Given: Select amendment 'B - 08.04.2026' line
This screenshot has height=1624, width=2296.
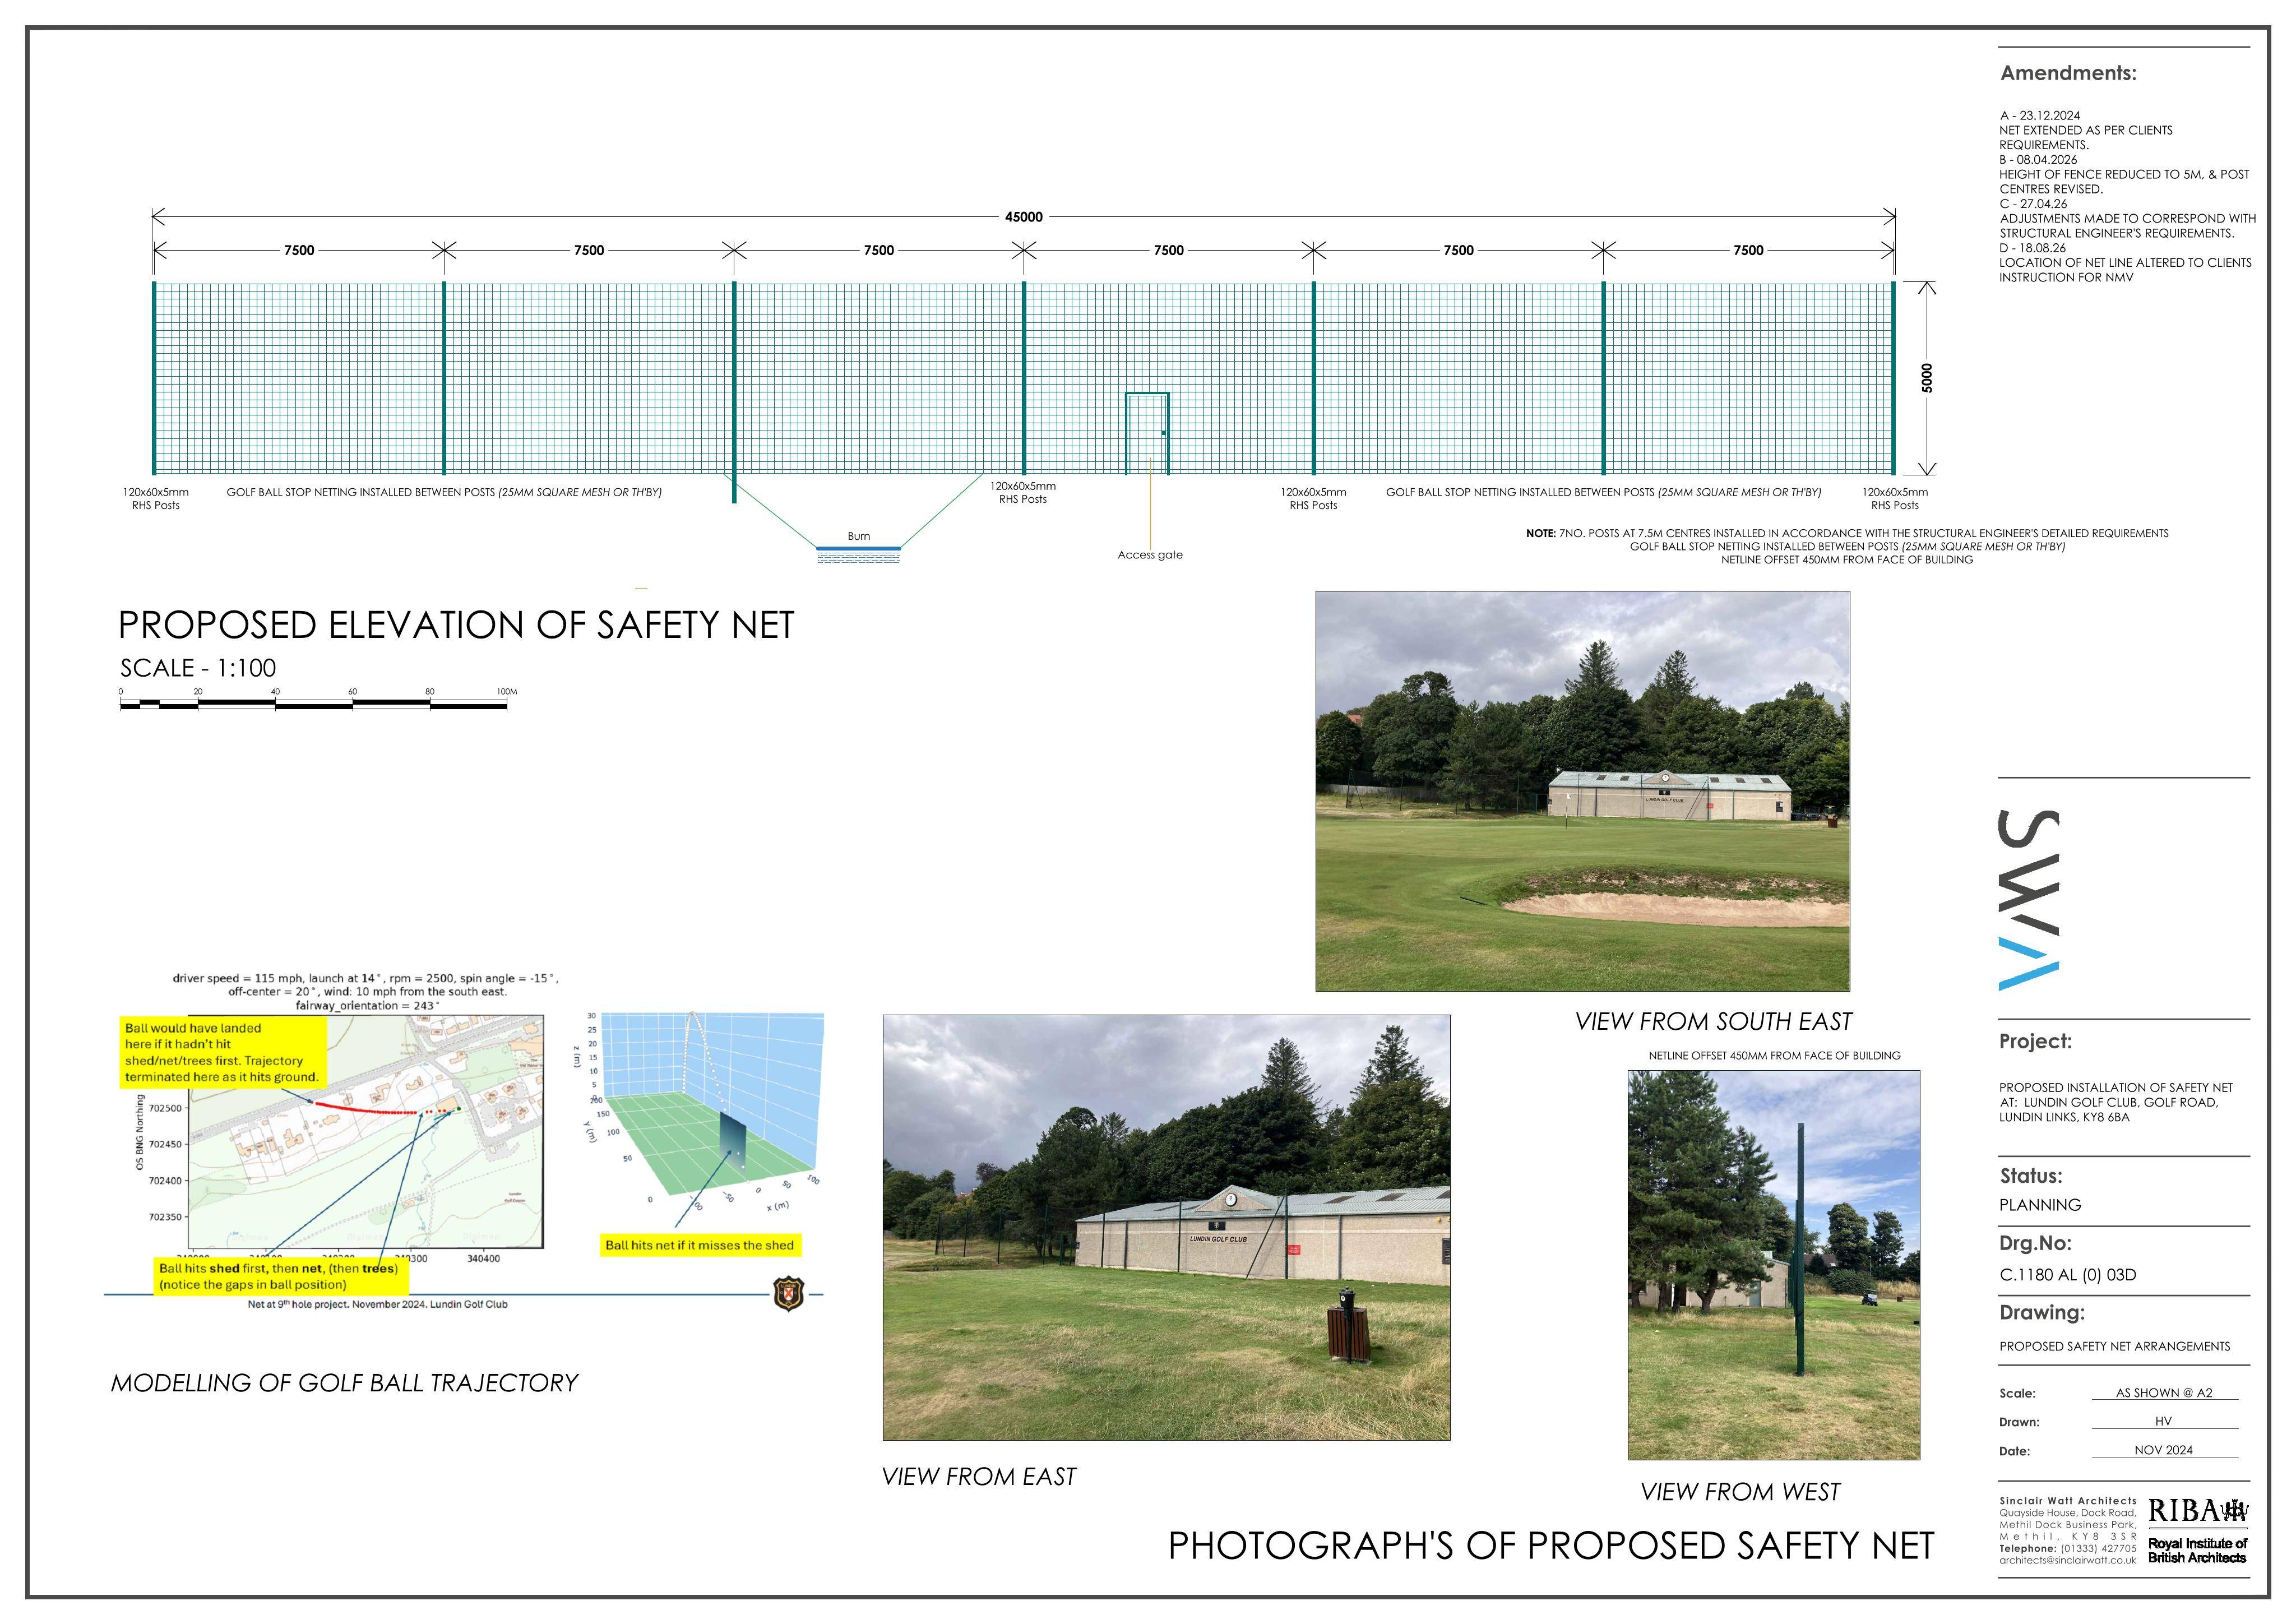Looking at the screenshot, I should [2038, 160].
